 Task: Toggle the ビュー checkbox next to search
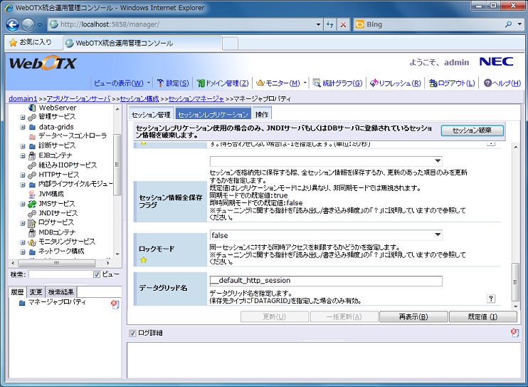(x=97, y=274)
